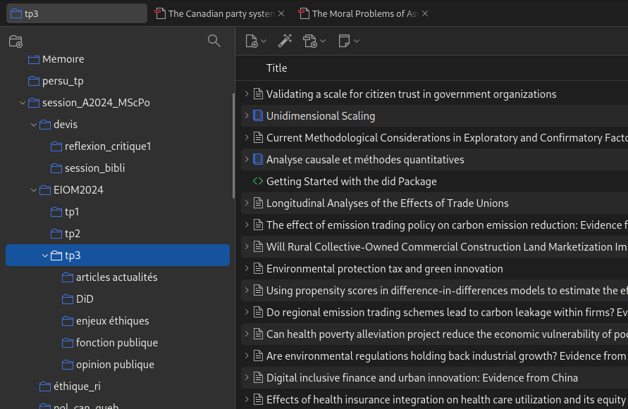Collapse the session_A2024_MScPo collection
Screen dimensions: 628x409
point(23,103)
